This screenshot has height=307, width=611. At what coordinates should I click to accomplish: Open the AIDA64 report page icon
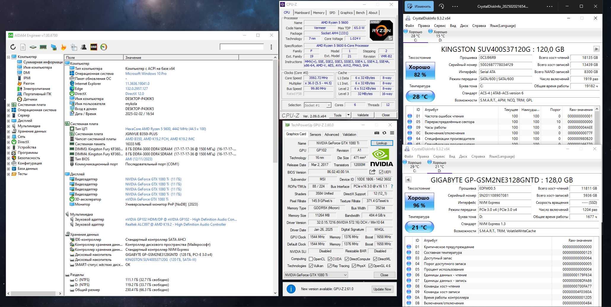[x=23, y=47]
